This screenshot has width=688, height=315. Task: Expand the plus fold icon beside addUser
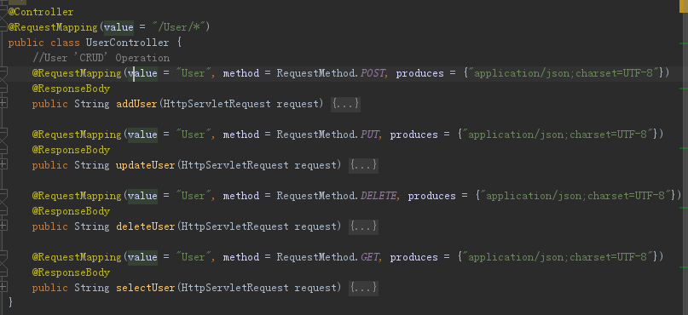pyautogui.click(x=3, y=103)
